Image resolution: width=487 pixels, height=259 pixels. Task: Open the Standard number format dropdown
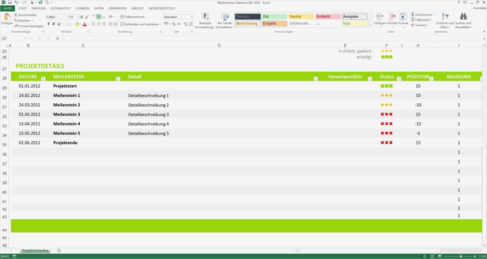(x=192, y=17)
